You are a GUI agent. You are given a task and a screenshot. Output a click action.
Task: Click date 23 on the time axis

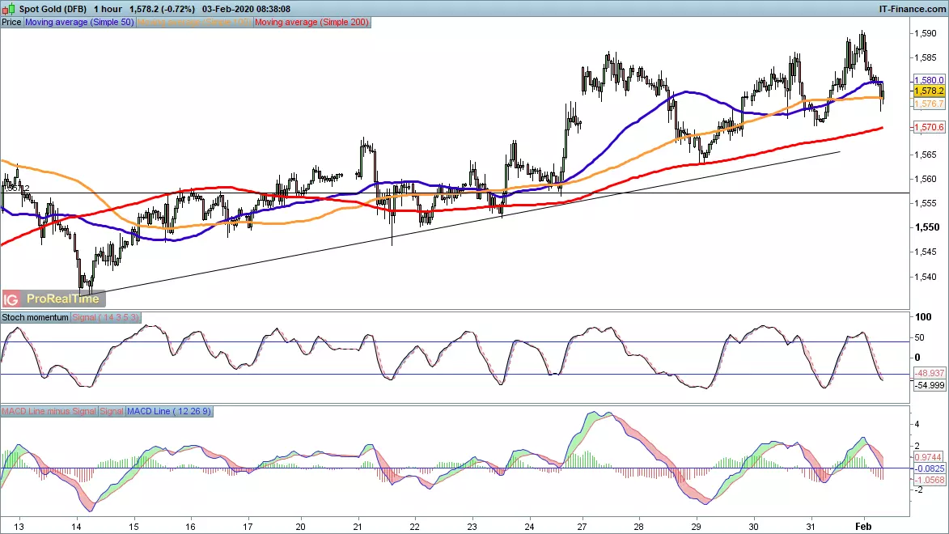click(472, 527)
